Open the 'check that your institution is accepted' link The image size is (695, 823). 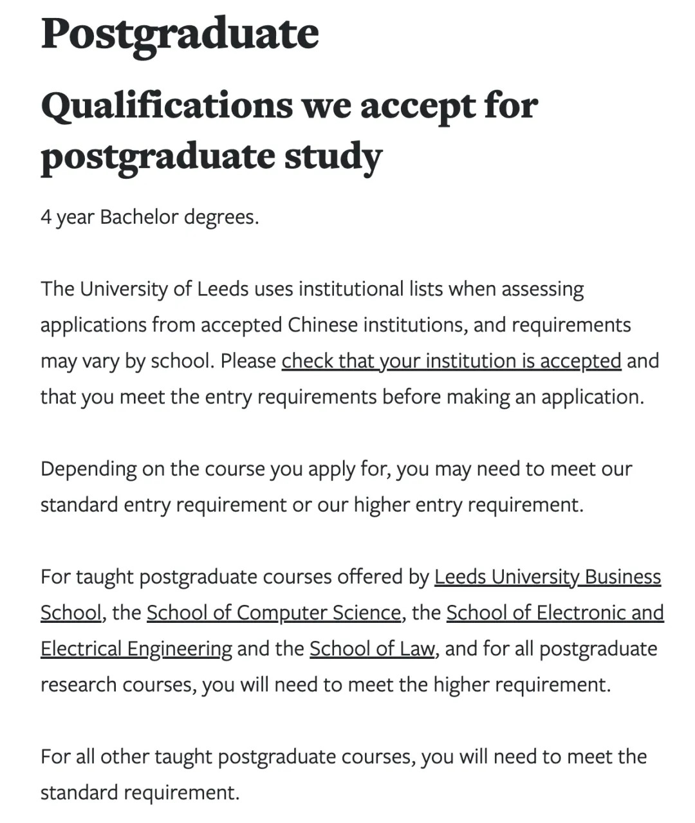[451, 361]
